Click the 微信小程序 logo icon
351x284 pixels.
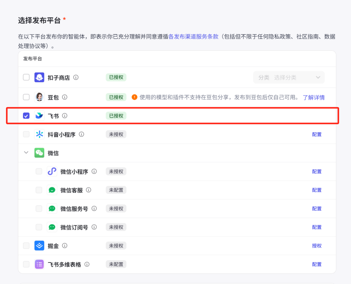pos(52,172)
